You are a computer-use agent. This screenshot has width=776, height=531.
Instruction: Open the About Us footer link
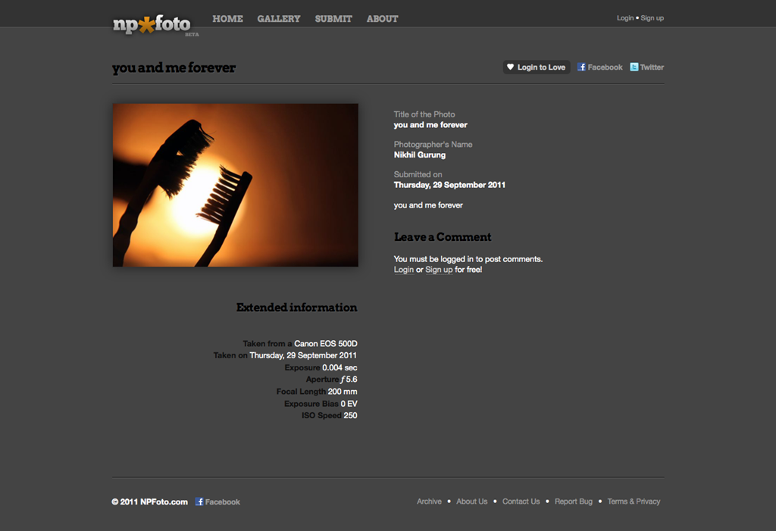point(471,501)
